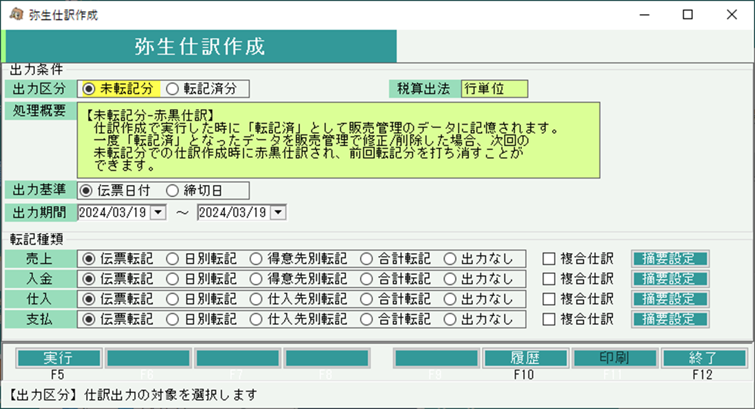Open 摘要設定 for the 仕入 row
Viewport: 755px width, 409px height.
point(670,299)
